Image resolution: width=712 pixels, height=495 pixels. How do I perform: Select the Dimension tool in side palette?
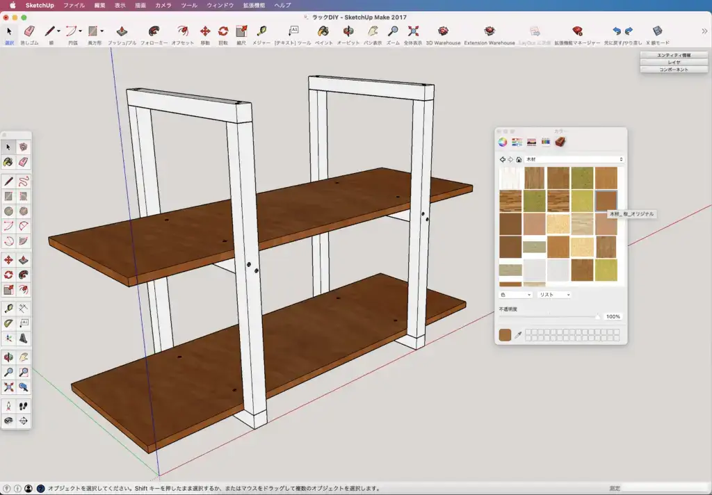coord(23,309)
